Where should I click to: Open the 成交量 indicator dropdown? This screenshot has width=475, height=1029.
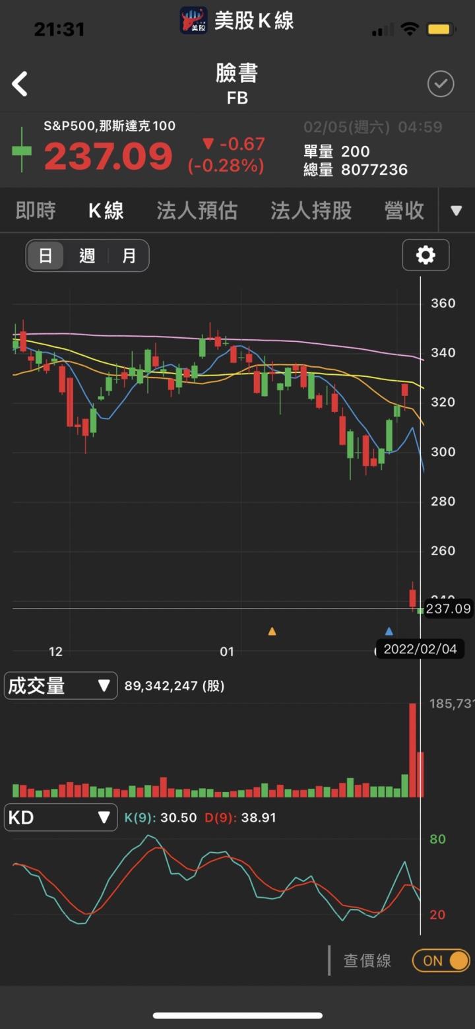point(61,686)
